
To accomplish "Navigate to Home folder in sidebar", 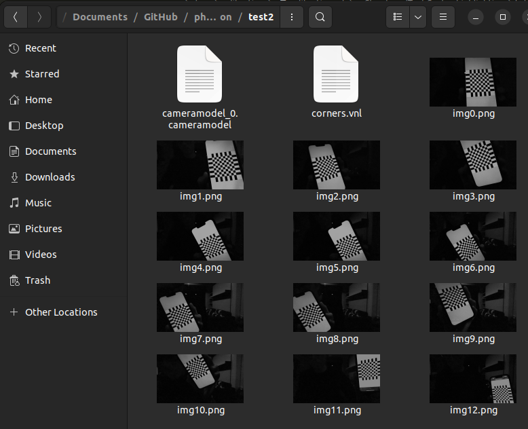I will [38, 100].
